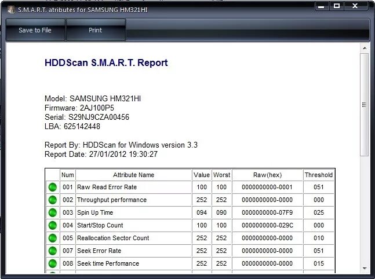This screenshot has height=279, width=375.
Task: Click the Raw Read Error Rate attribute name
Action: (107, 187)
